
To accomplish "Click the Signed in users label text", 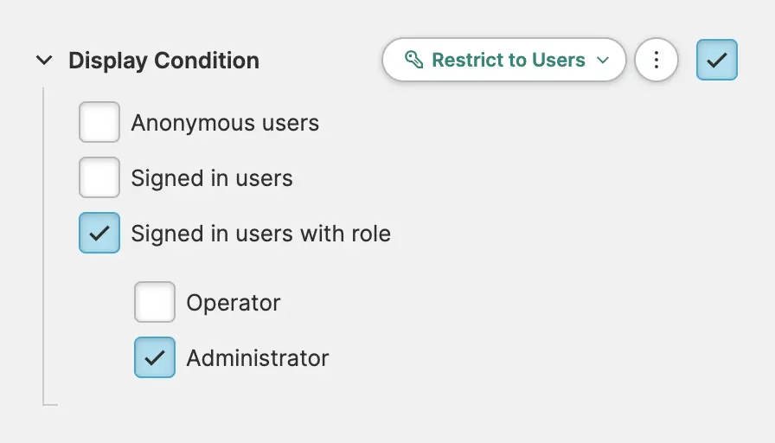I will pos(212,178).
